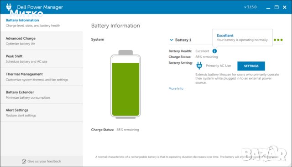Screen dimensions: 292x167
Task: Click the rechargeable battery disclaimer text
Action: tap(187, 157)
